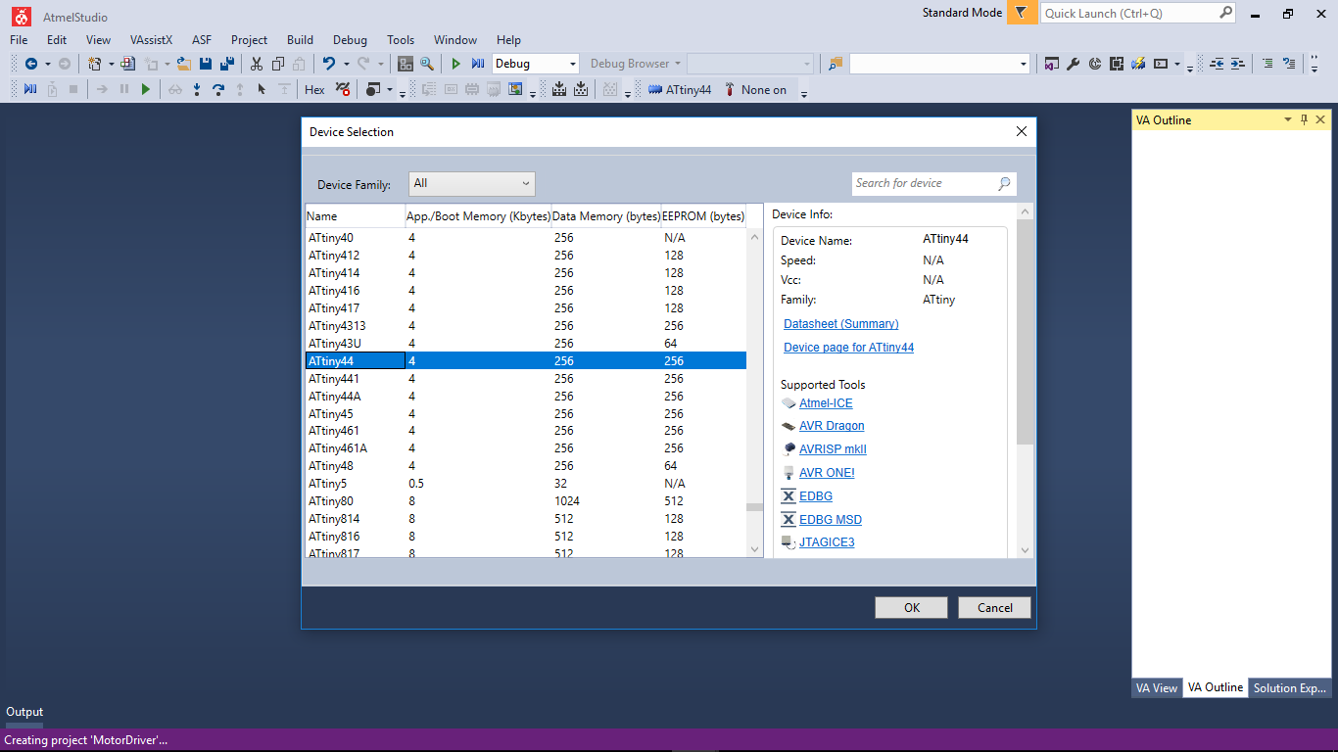Click the device list vertical scrollbar
This screenshot has width=1338, height=752.
coord(754,392)
